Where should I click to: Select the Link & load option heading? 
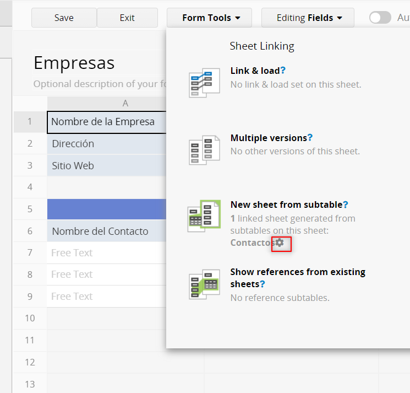click(255, 71)
